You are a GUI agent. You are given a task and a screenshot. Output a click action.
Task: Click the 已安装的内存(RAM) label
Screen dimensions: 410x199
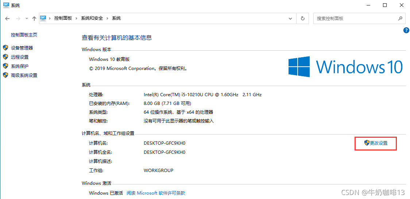tap(109, 104)
